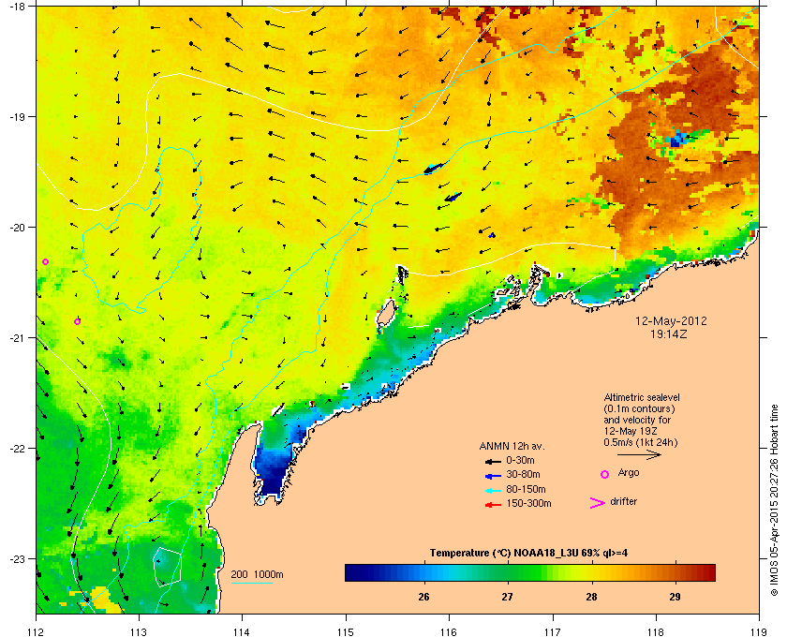Click the colour bar tick label '29'
Image resolution: width=787 pixels, height=637 pixels.
(x=676, y=597)
